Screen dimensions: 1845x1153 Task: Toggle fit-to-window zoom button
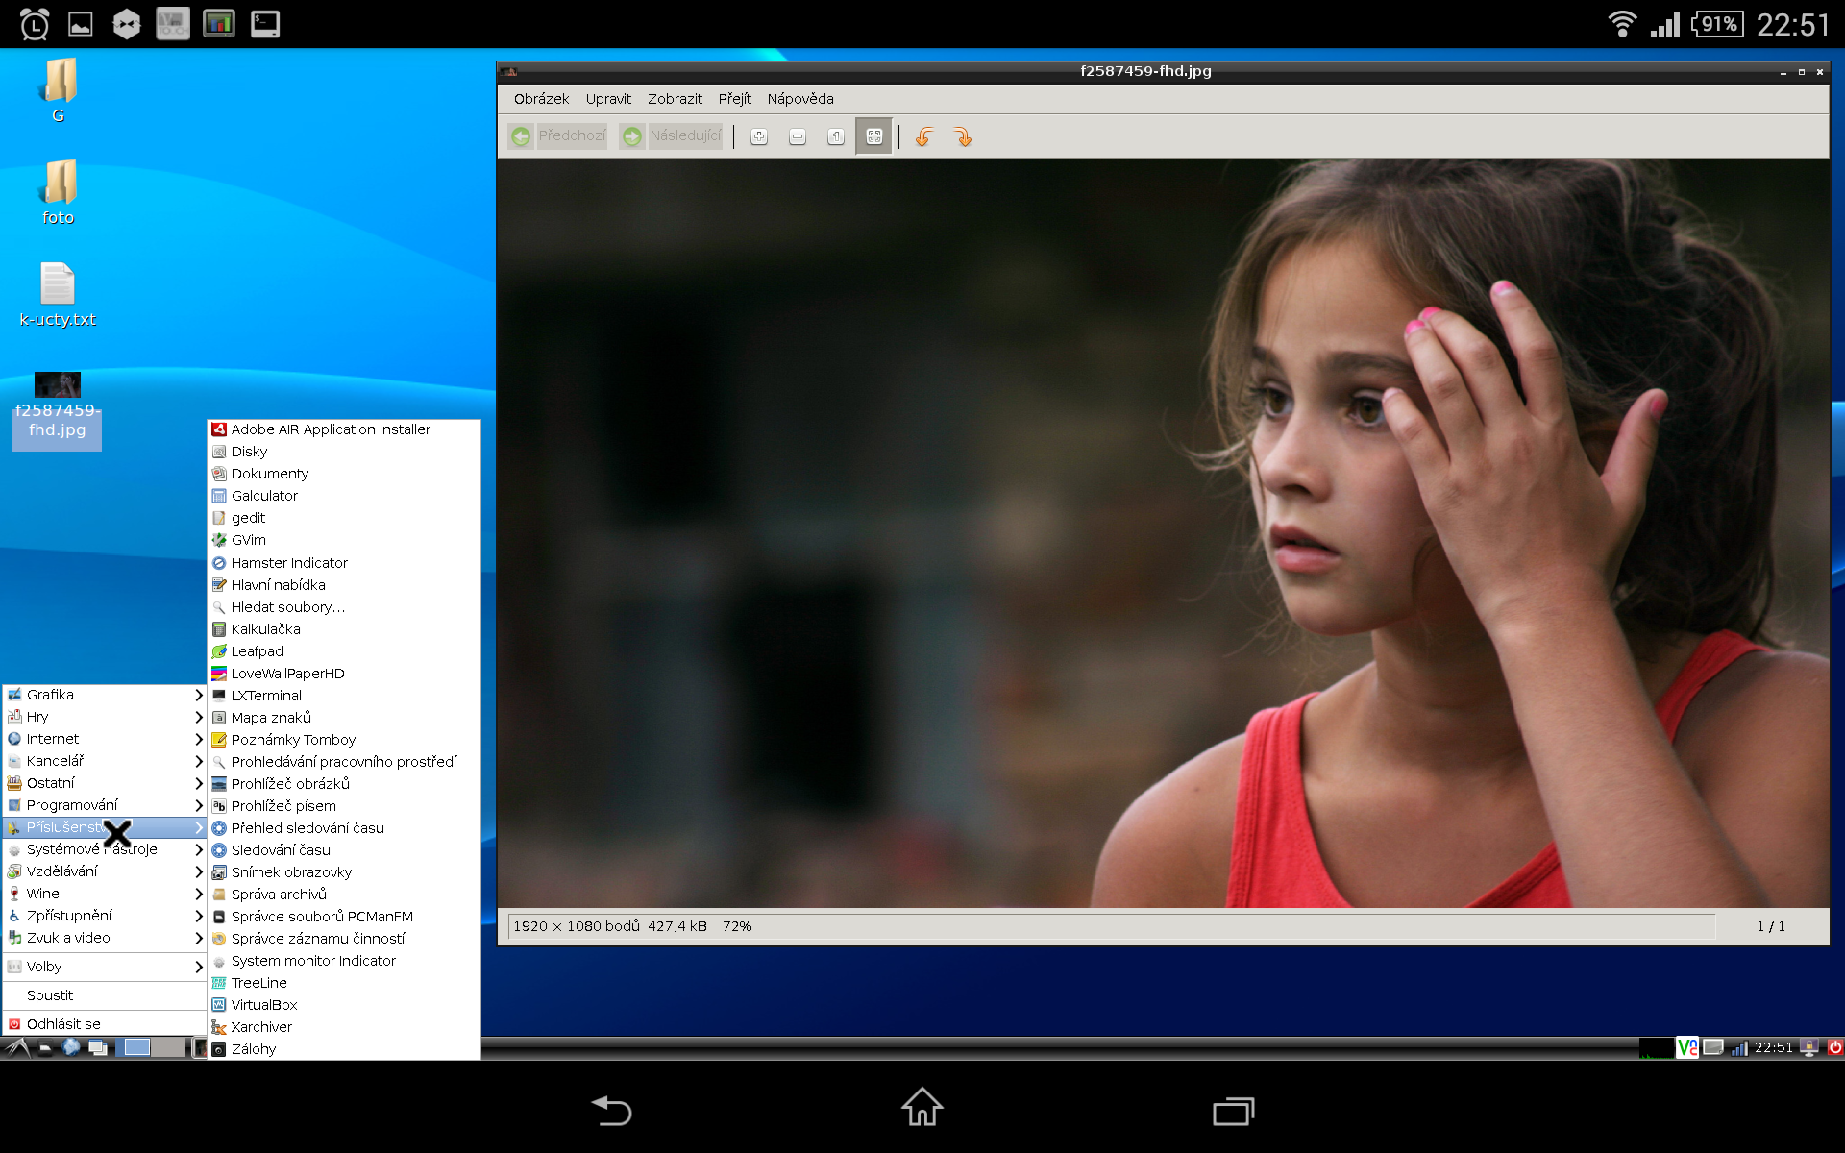(x=873, y=136)
